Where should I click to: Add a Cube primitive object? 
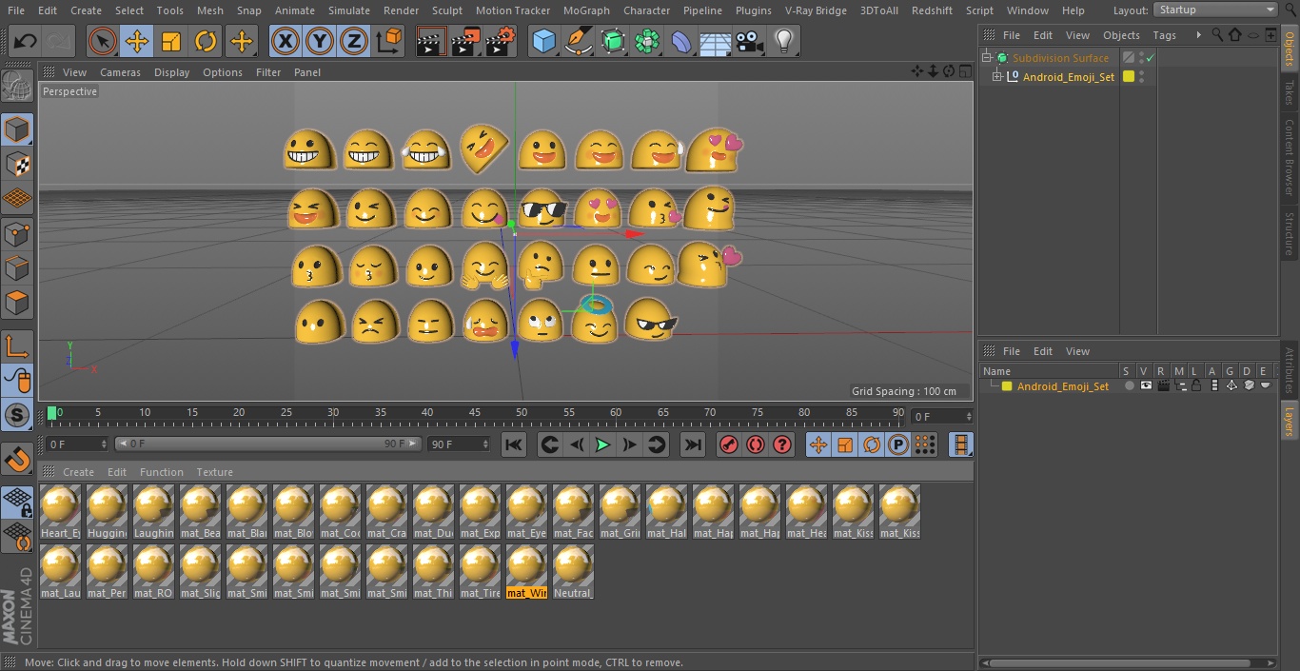click(543, 42)
